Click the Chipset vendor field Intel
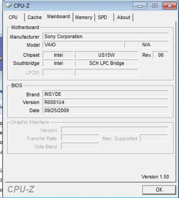Viewport: 179px width, 198px height. [x=58, y=55]
